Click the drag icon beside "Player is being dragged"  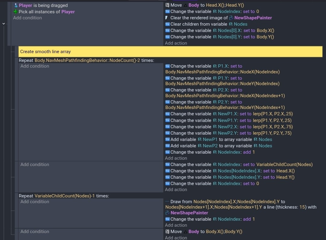pos(16,5)
